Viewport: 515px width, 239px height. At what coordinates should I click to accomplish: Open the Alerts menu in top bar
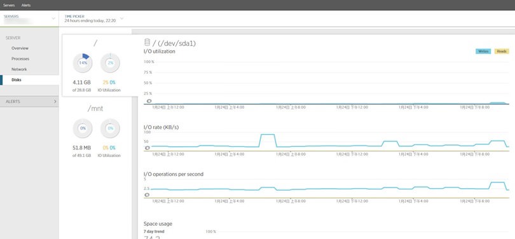tap(26, 5)
